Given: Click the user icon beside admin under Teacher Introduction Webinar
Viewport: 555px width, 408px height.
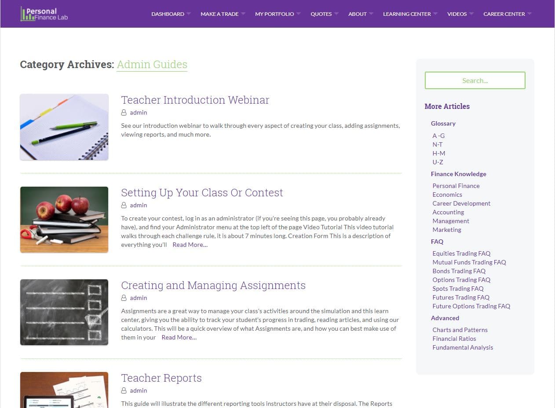Looking at the screenshot, I should click(x=124, y=113).
